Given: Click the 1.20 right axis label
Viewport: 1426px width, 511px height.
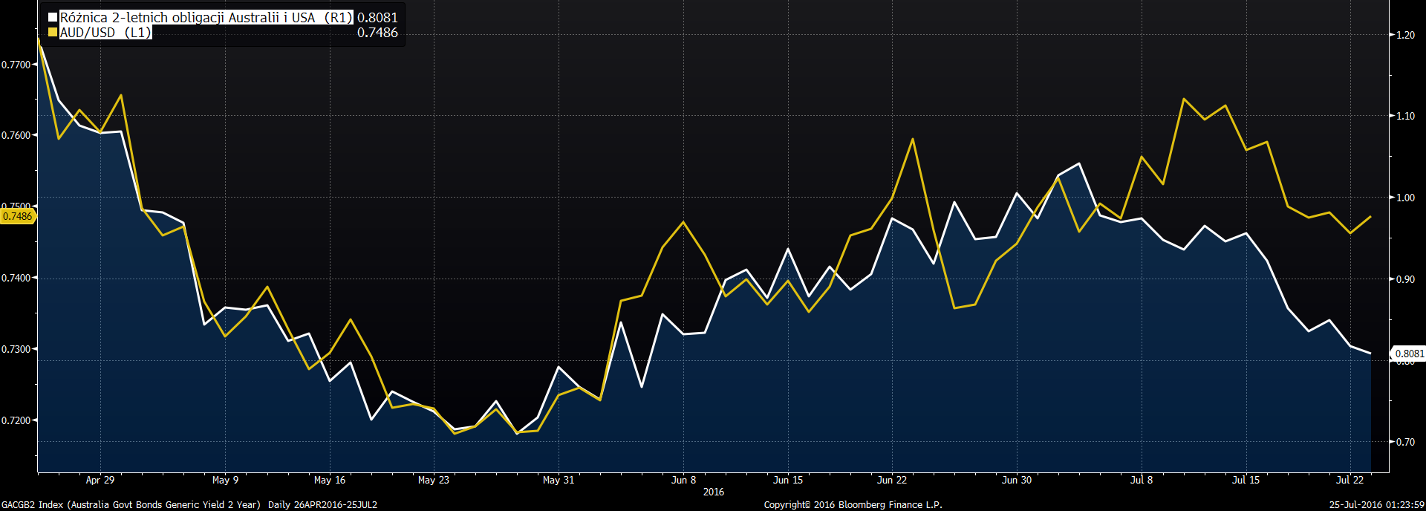Looking at the screenshot, I should (1405, 35).
